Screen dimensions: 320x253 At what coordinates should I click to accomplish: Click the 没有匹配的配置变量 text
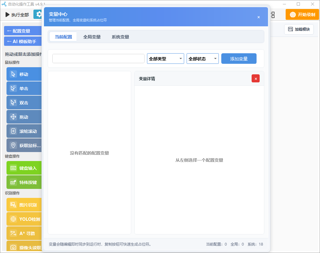tap(89, 153)
